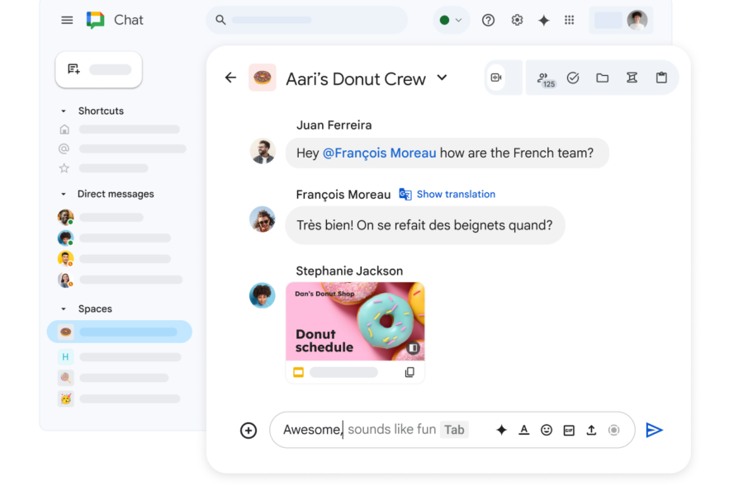Select the highlighted donut space
Viewport: 743px width, 495px height.
pos(120,332)
